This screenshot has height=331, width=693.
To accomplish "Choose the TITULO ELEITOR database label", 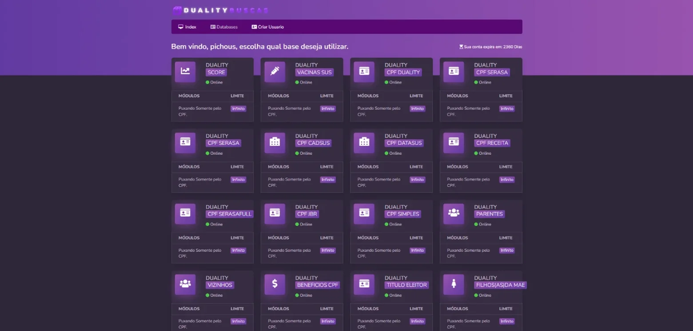I will (407, 285).
